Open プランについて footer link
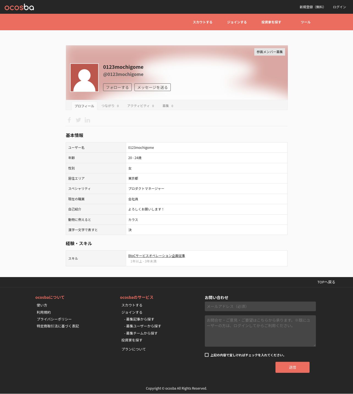This screenshot has width=353, height=394. pyautogui.click(x=134, y=349)
